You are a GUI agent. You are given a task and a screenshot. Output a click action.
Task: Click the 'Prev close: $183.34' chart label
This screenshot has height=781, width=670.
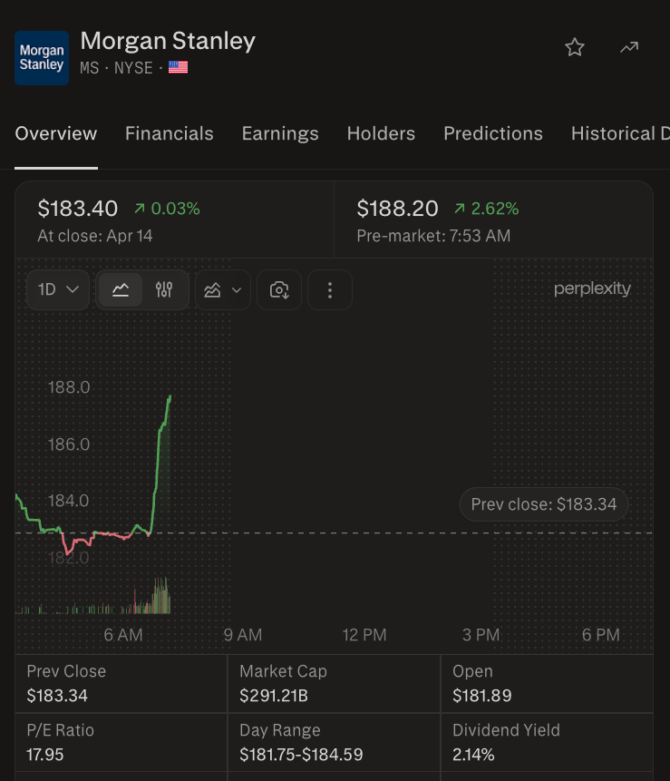544,504
